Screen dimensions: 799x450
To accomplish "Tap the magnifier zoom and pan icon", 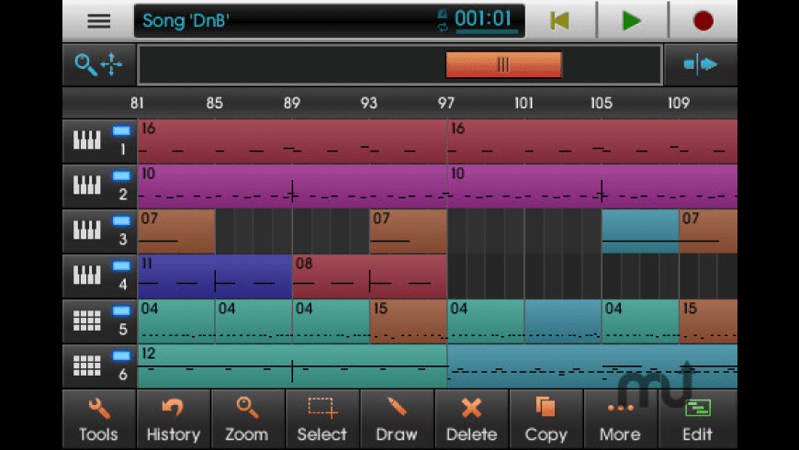I will pos(98,64).
